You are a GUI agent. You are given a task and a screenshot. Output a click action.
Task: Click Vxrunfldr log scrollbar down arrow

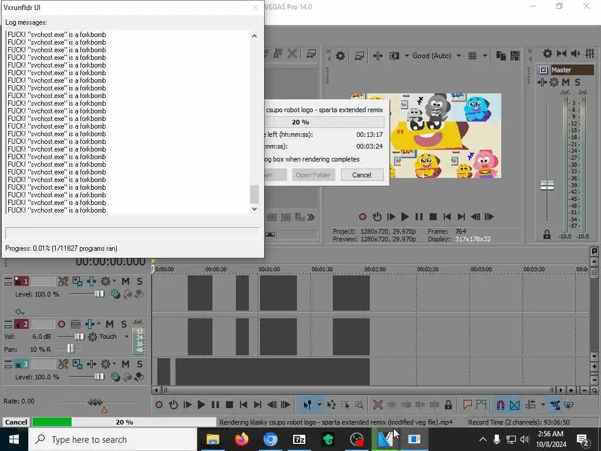[255, 209]
